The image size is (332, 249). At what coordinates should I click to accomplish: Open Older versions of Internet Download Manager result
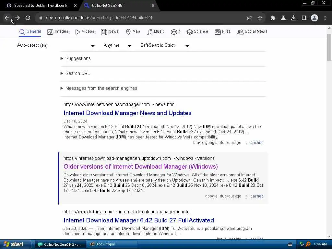pyautogui.click(x=141, y=167)
